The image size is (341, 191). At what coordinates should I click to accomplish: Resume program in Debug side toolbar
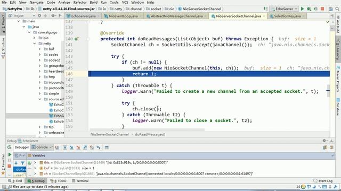point(10,154)
